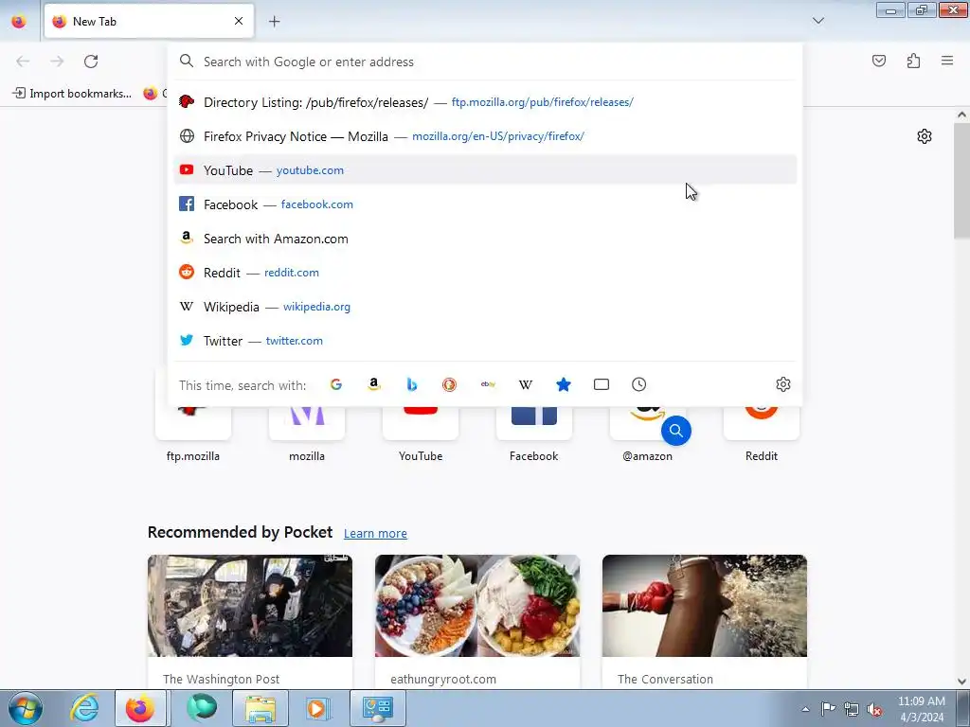
Task: Choose the YouTube youtube.com suggestion
Action: [485, 170]
